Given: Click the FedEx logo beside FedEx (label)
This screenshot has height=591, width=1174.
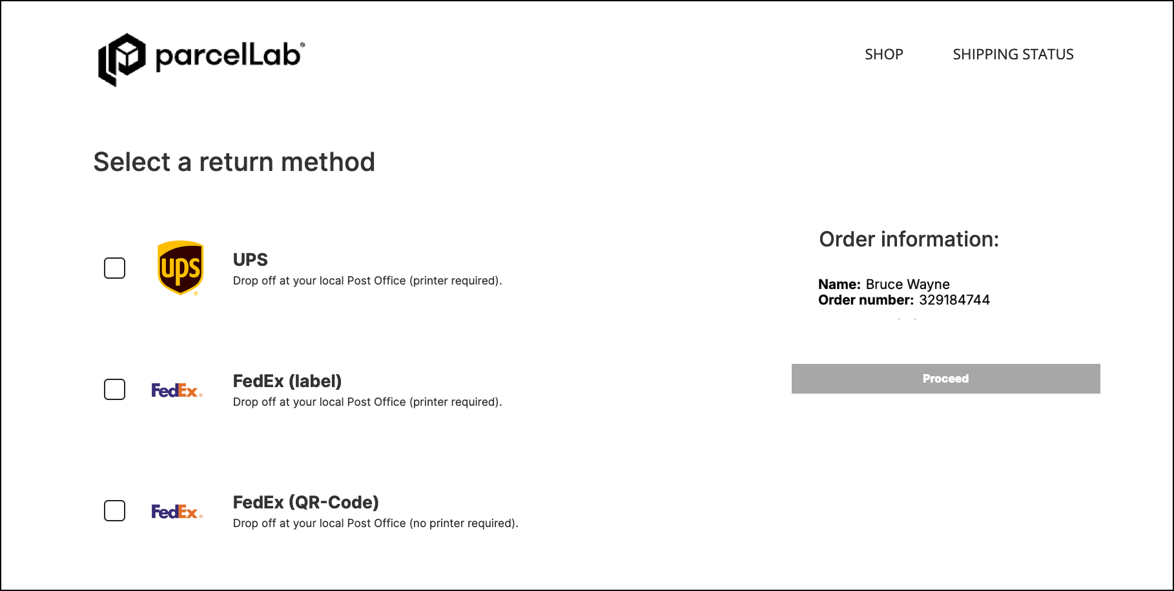Looking at the screenshot, I should pos(176,390).
